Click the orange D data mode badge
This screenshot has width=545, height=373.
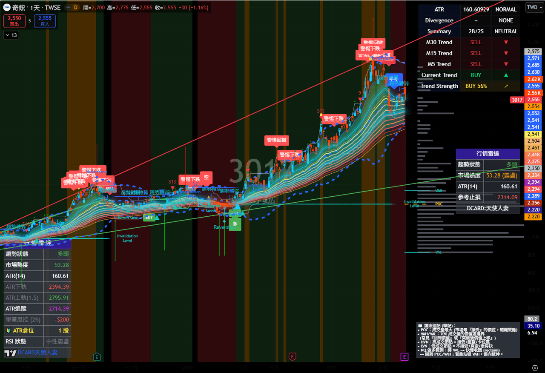click(x=75, y=8)
